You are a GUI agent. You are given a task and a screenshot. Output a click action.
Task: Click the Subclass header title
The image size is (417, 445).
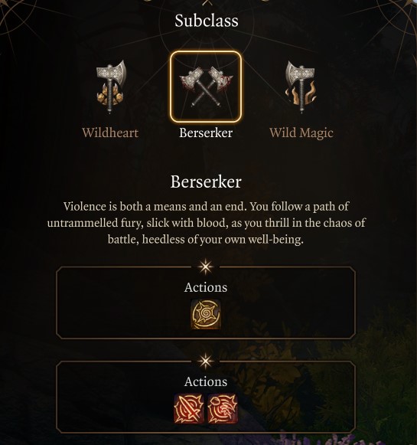point(207,21)
